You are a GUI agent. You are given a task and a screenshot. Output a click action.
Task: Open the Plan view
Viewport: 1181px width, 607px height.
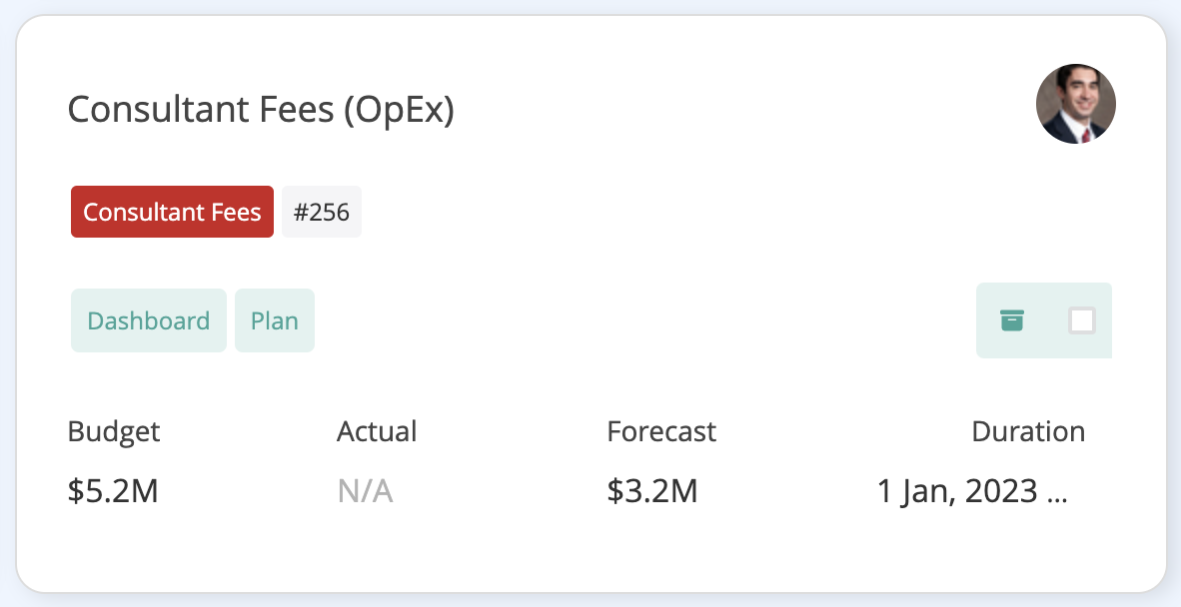[275, 320]
